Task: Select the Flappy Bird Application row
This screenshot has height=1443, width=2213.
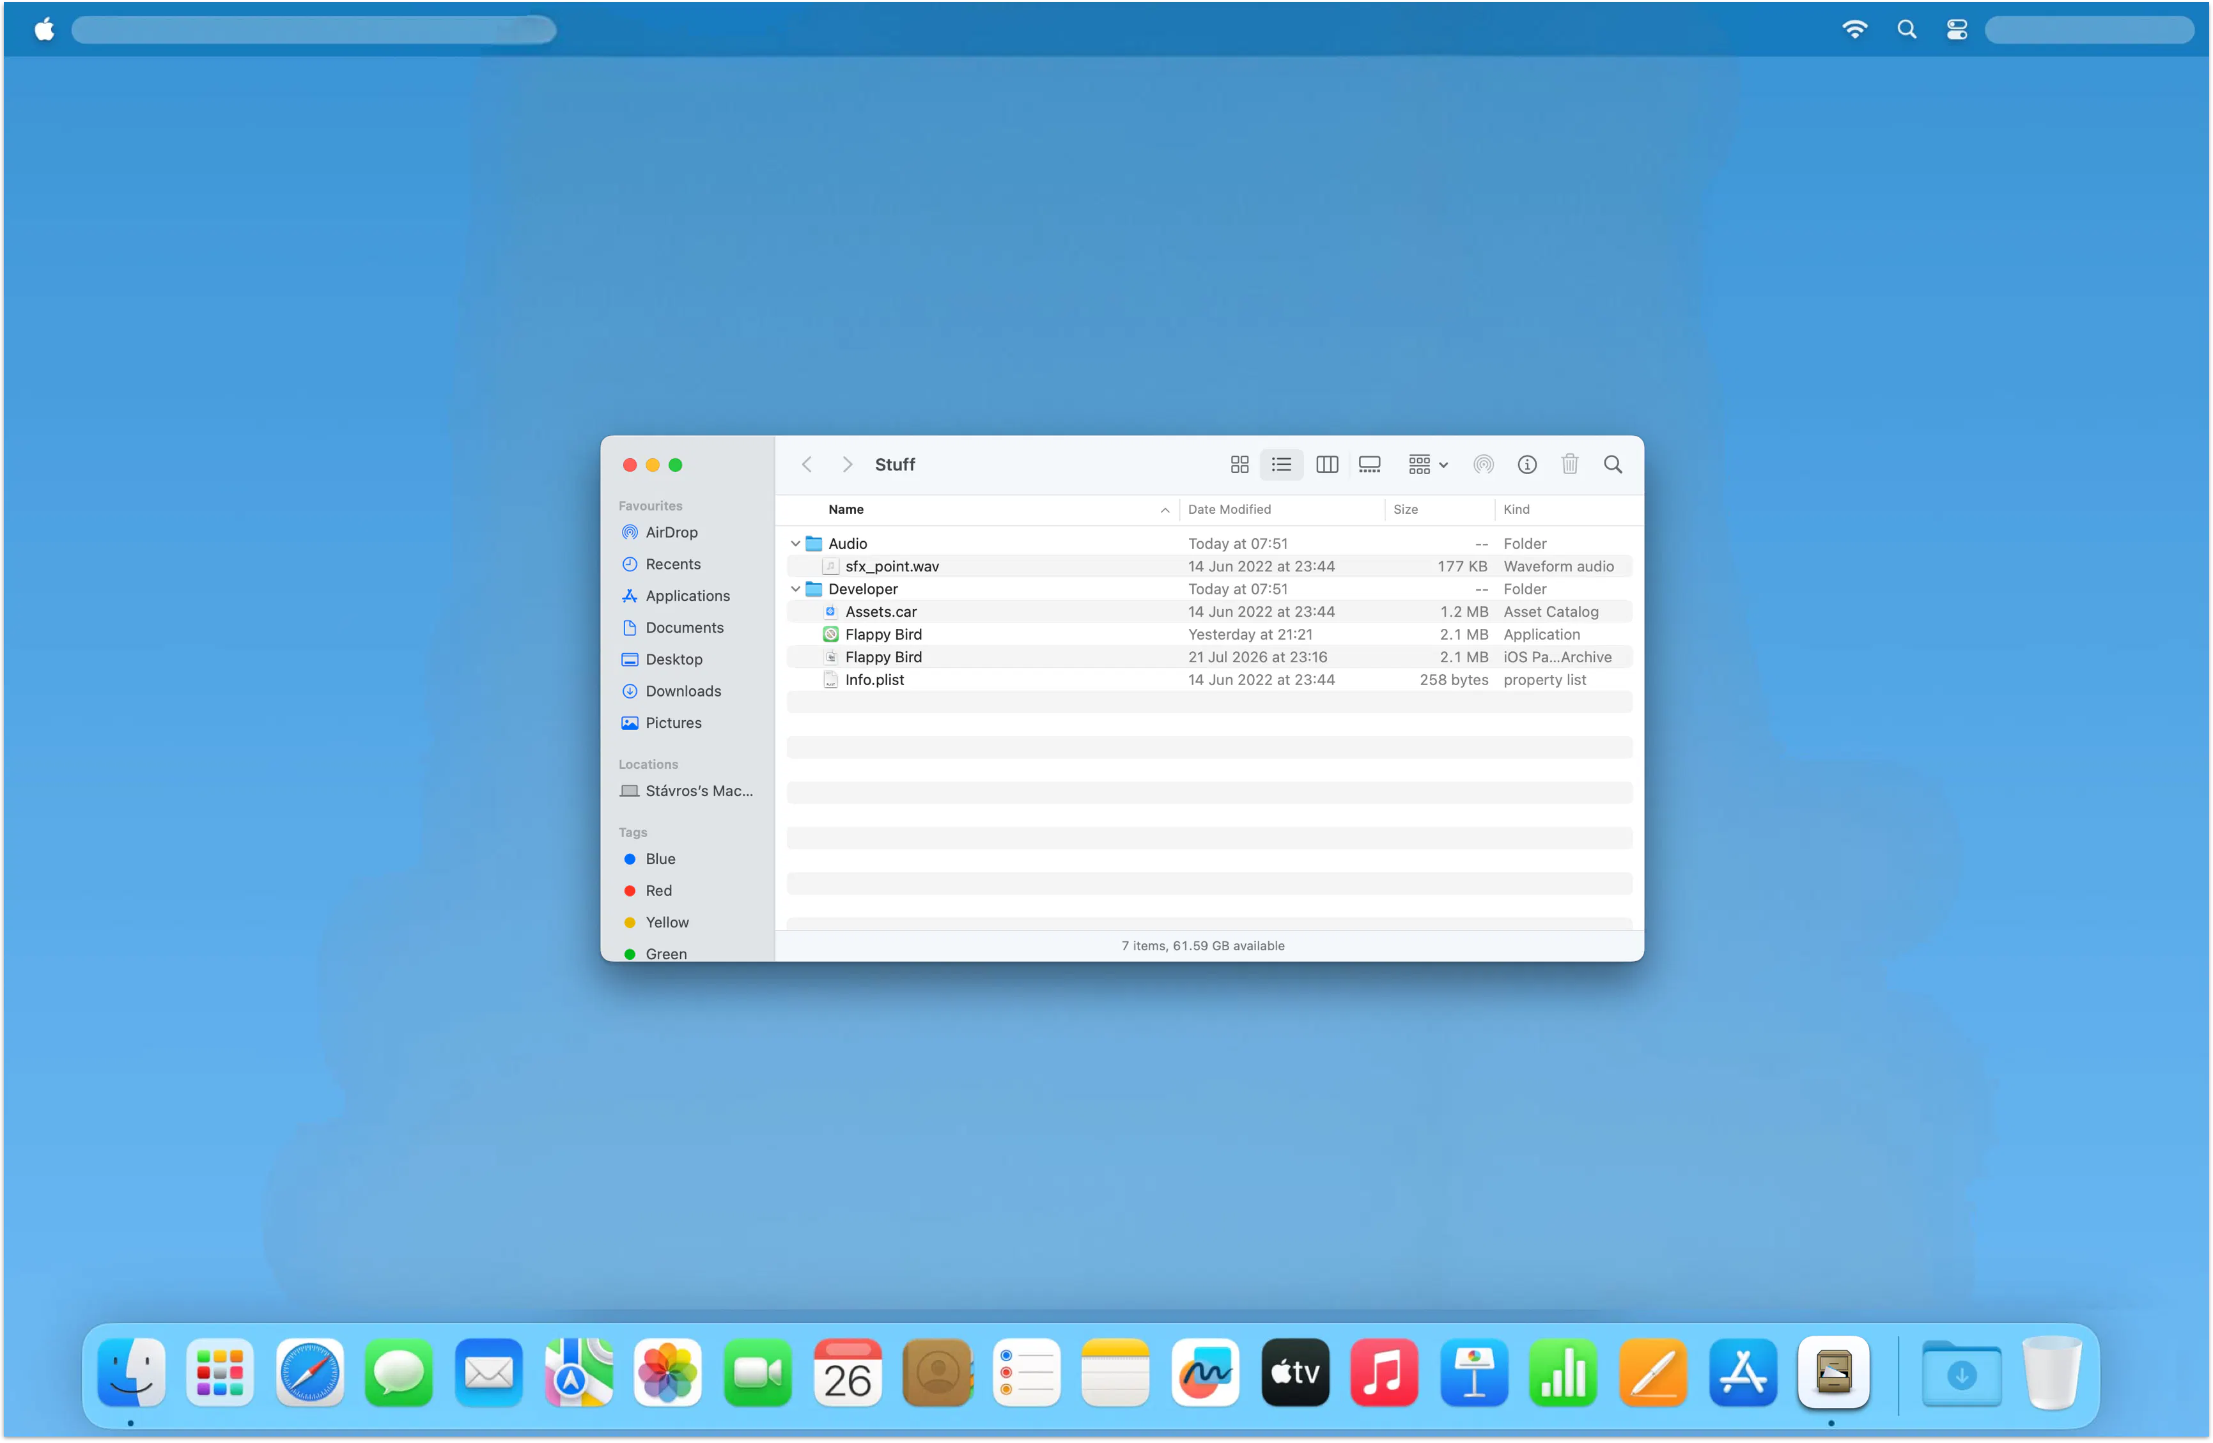Action: (x=1209, y=634)
